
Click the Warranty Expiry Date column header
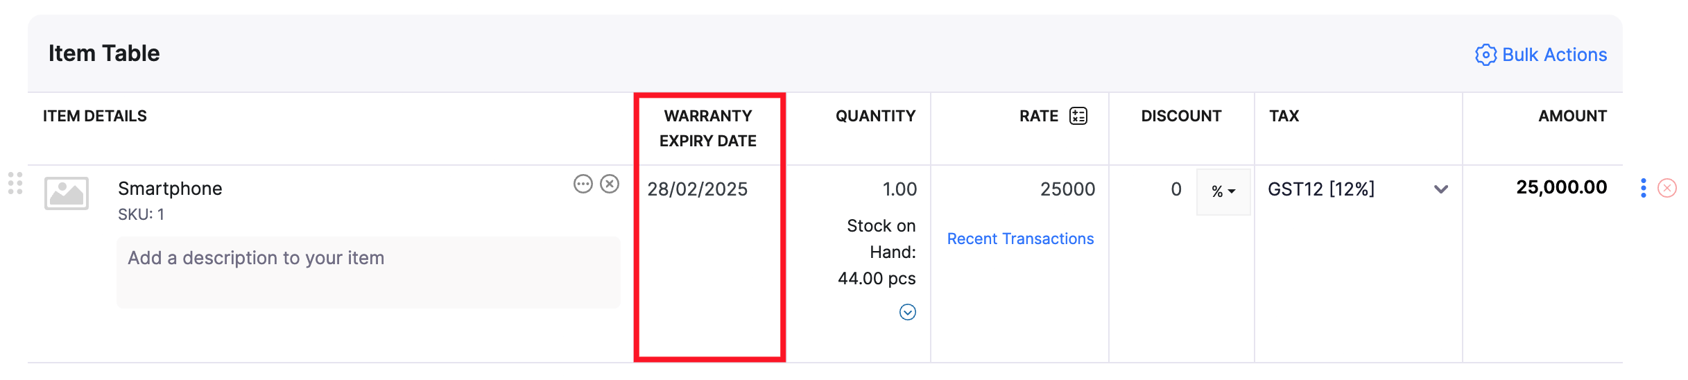click(x=707, y=128)
